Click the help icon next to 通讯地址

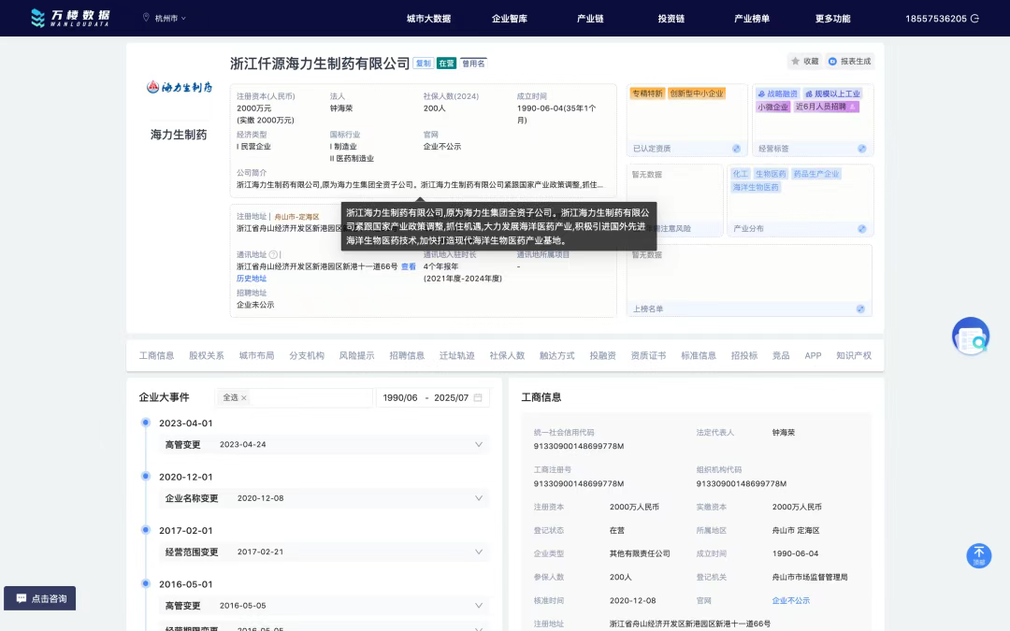(273, 254)
